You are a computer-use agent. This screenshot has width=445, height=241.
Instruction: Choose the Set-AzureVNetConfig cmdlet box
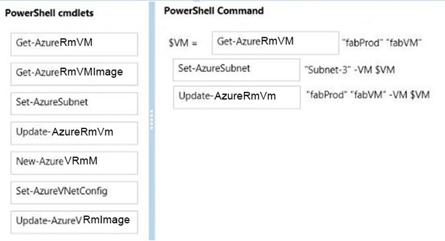(74, 189)
